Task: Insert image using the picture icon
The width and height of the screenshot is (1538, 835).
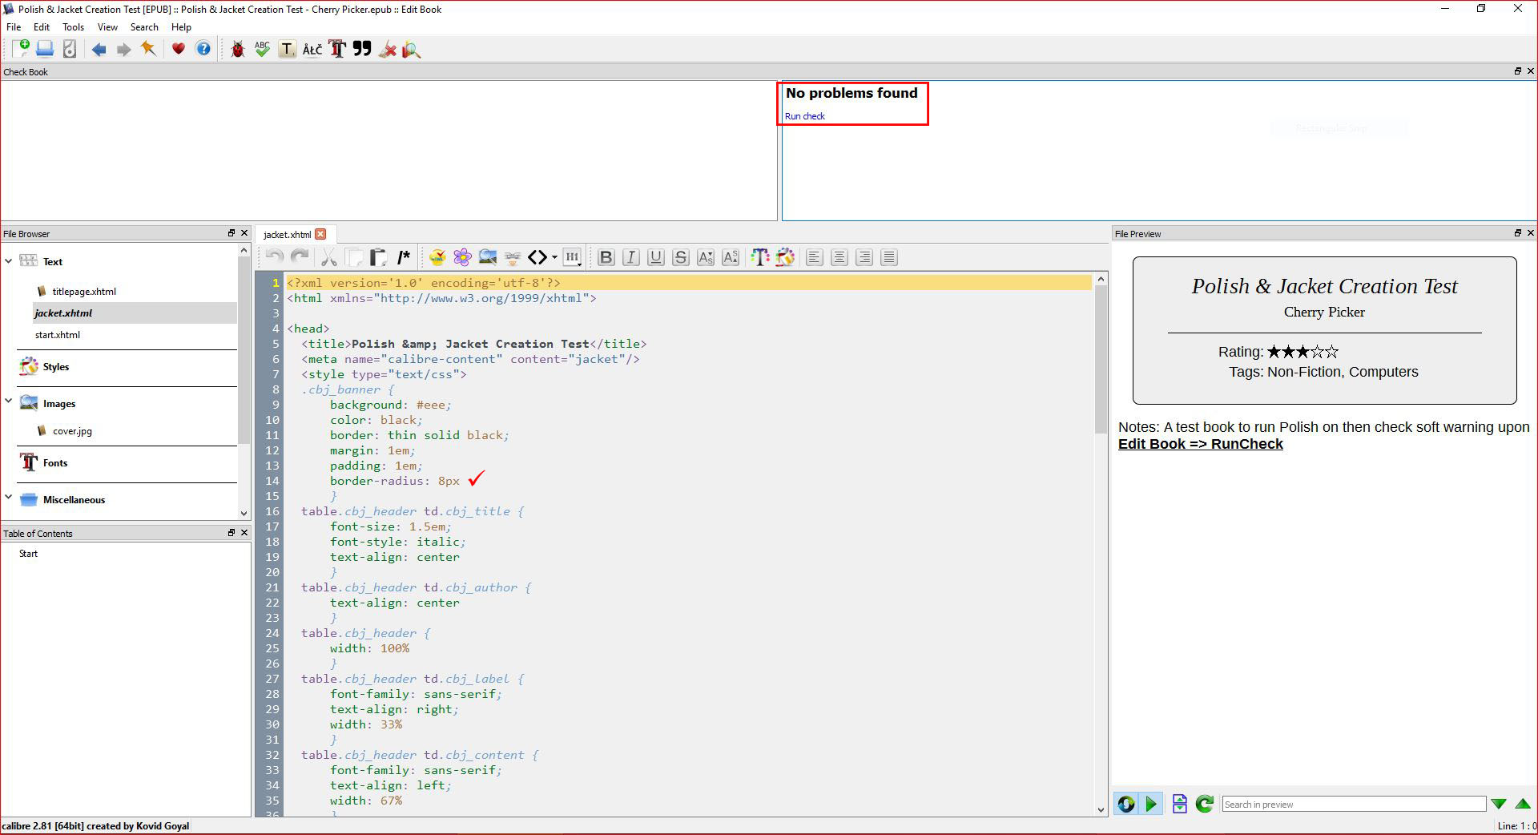Action: pyautogui.click(x=487, y=257)
